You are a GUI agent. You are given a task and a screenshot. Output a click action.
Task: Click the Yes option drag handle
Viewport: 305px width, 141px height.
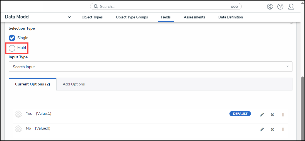pyautogui.click(x=283, y=114)
